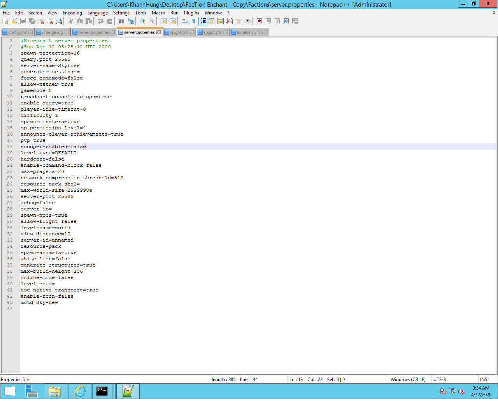Click the UTF-8 encoding status field
Screen dimensions: 498x399
tap(440, 380)
